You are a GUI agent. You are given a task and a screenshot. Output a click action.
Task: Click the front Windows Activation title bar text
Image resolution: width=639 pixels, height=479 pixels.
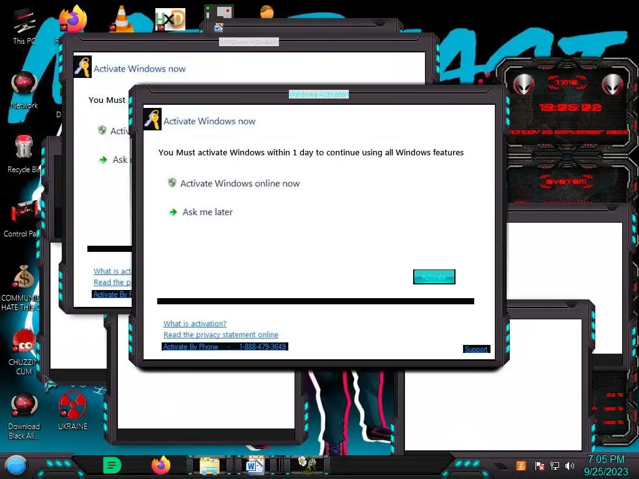[x=319, y=95]
